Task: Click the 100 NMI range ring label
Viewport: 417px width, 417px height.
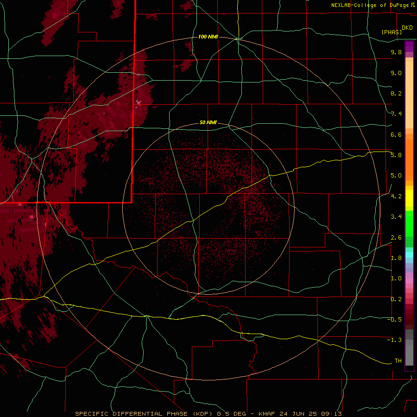Action: click(208, 37)
